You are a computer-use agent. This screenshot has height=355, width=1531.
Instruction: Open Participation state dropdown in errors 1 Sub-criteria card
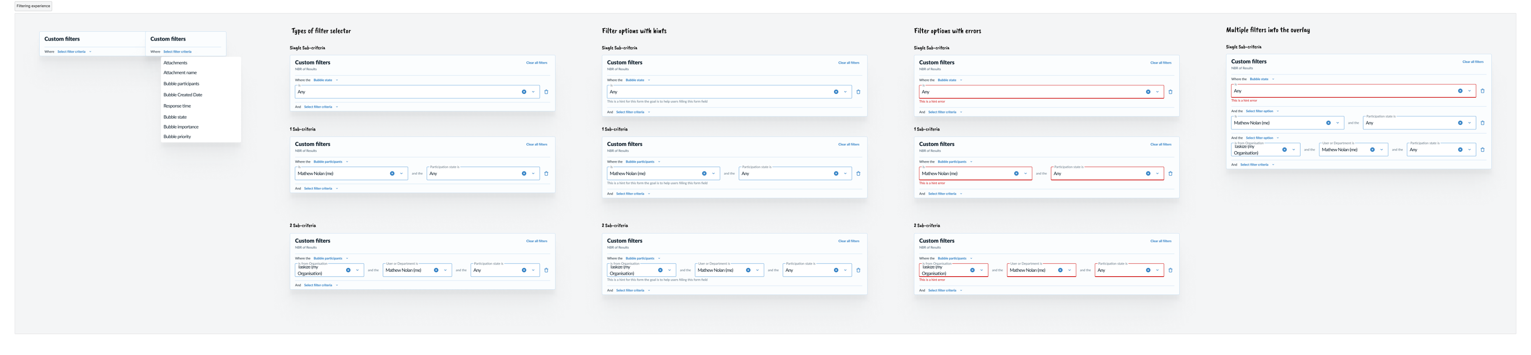pyautogui.click(x=1157, y=173)
